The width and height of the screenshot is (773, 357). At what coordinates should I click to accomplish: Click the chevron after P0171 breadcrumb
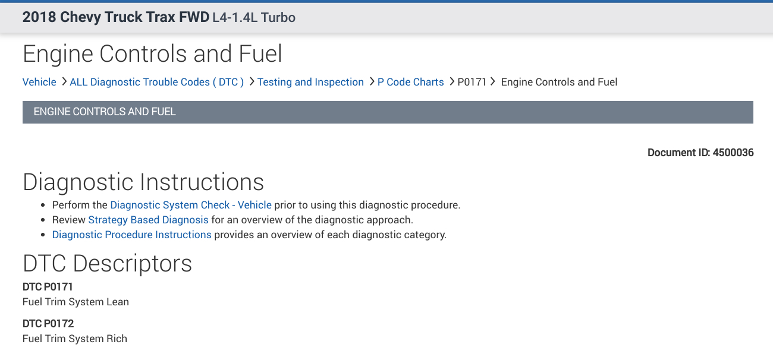click(493, 81)
